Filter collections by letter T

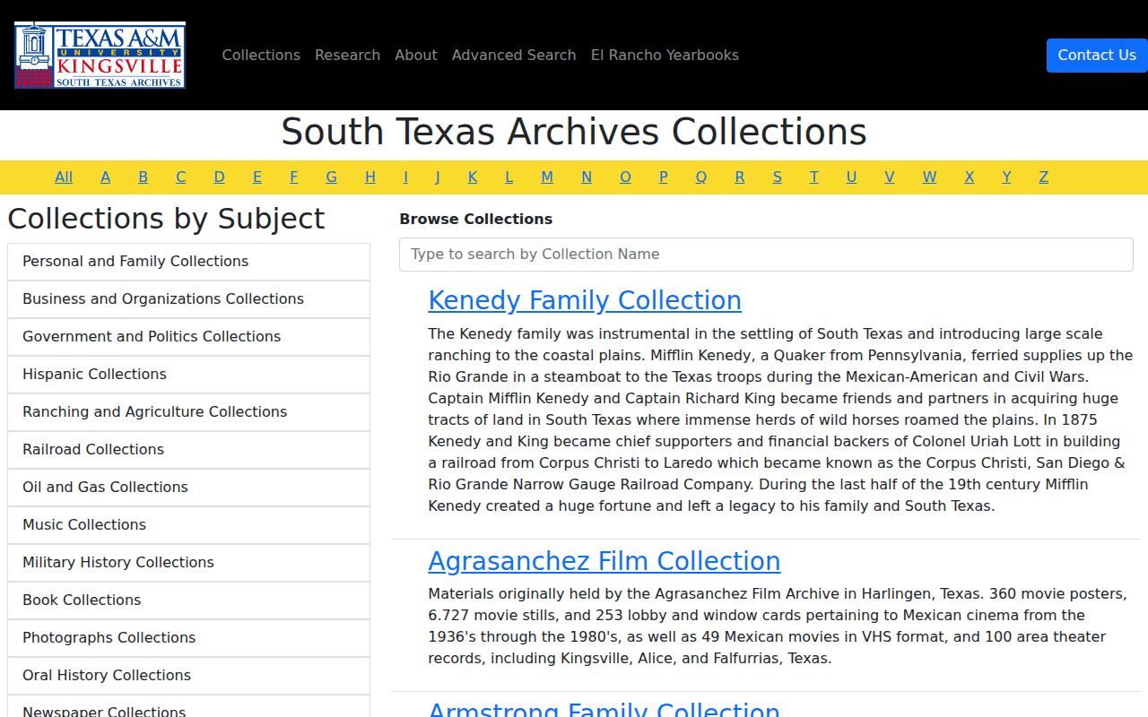(x=813, y=177)
